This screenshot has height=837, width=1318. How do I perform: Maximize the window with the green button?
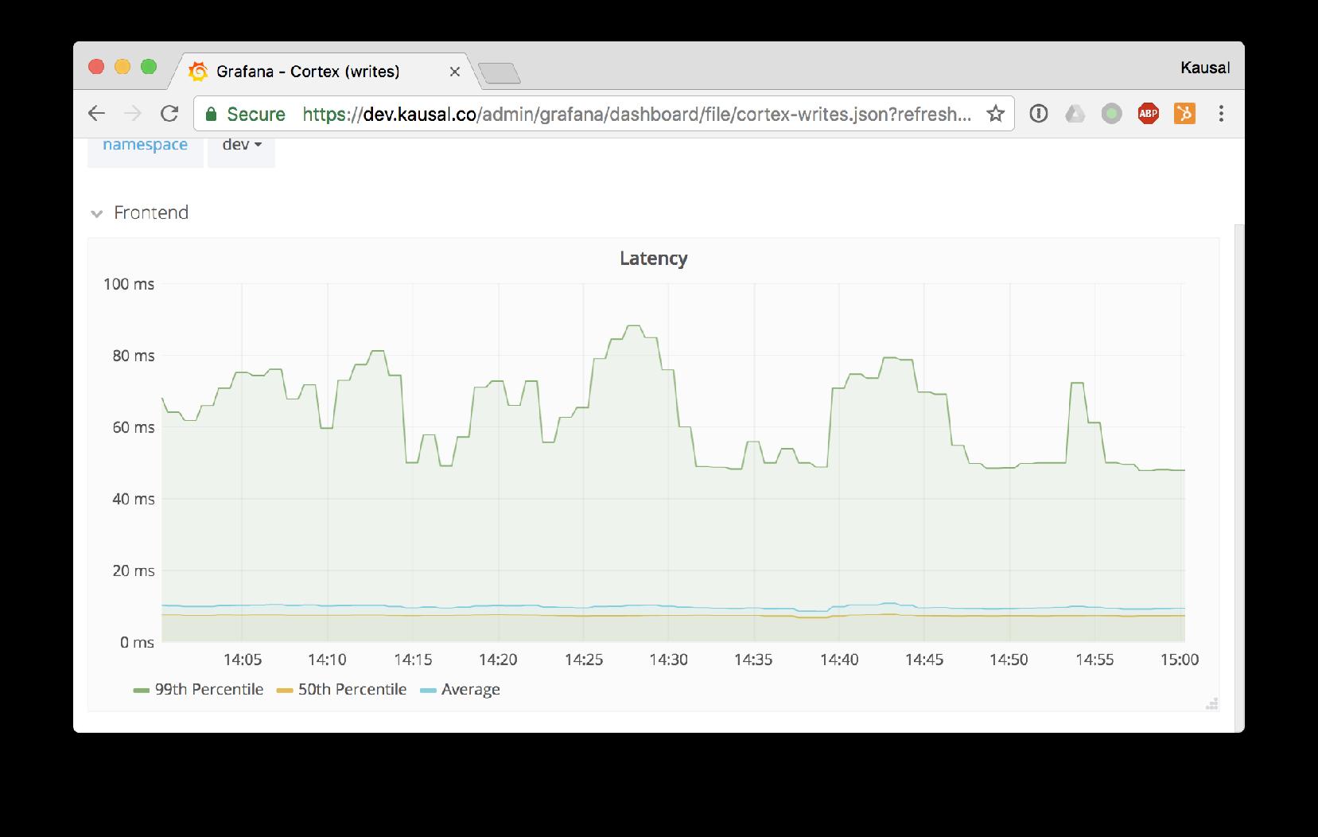click(x=149, y=67)
